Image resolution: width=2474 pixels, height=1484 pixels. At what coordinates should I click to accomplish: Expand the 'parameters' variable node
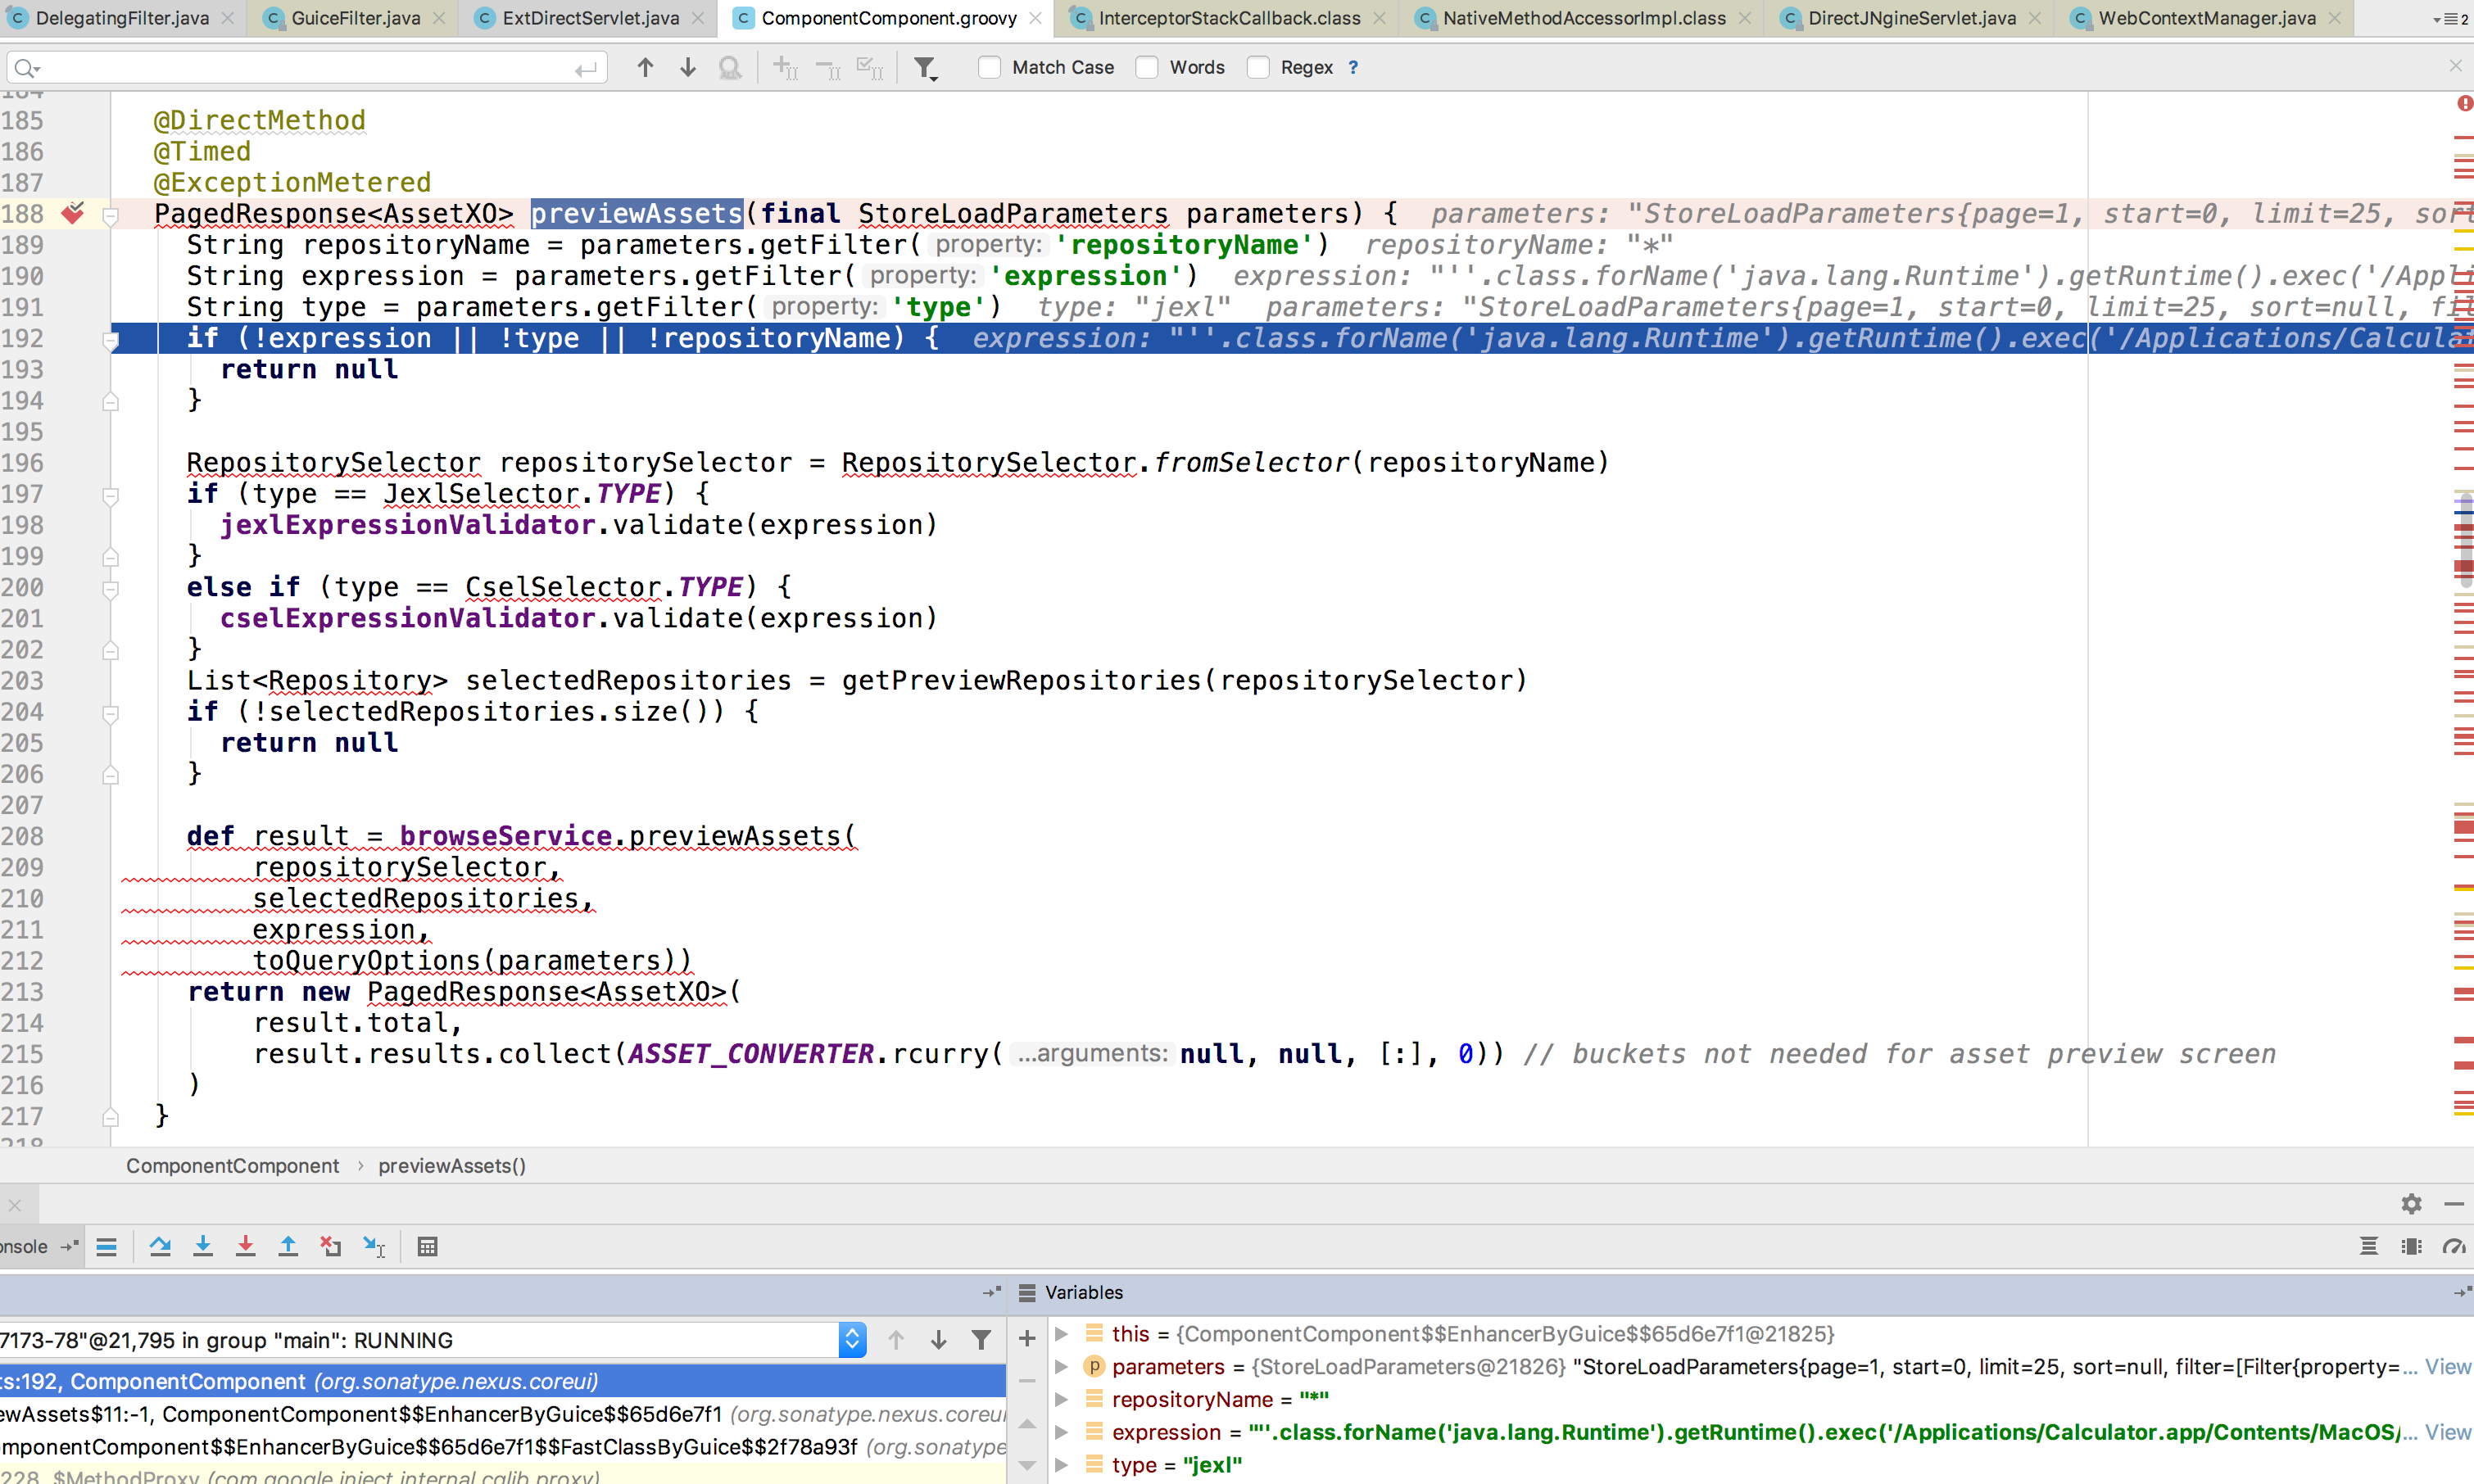tap(1062, 1367)
